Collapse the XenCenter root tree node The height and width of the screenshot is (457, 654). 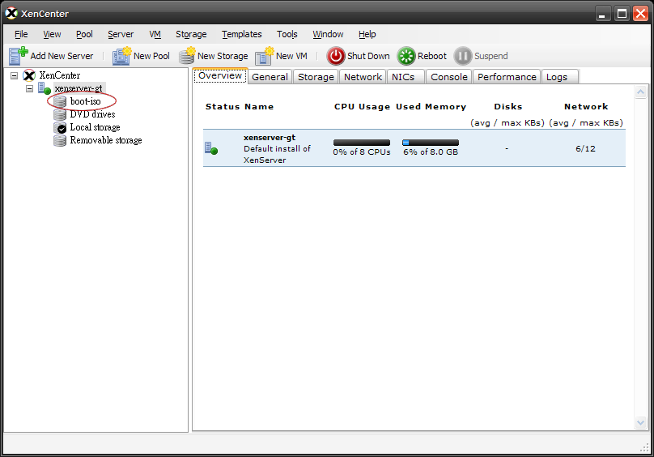click(15, 75)
